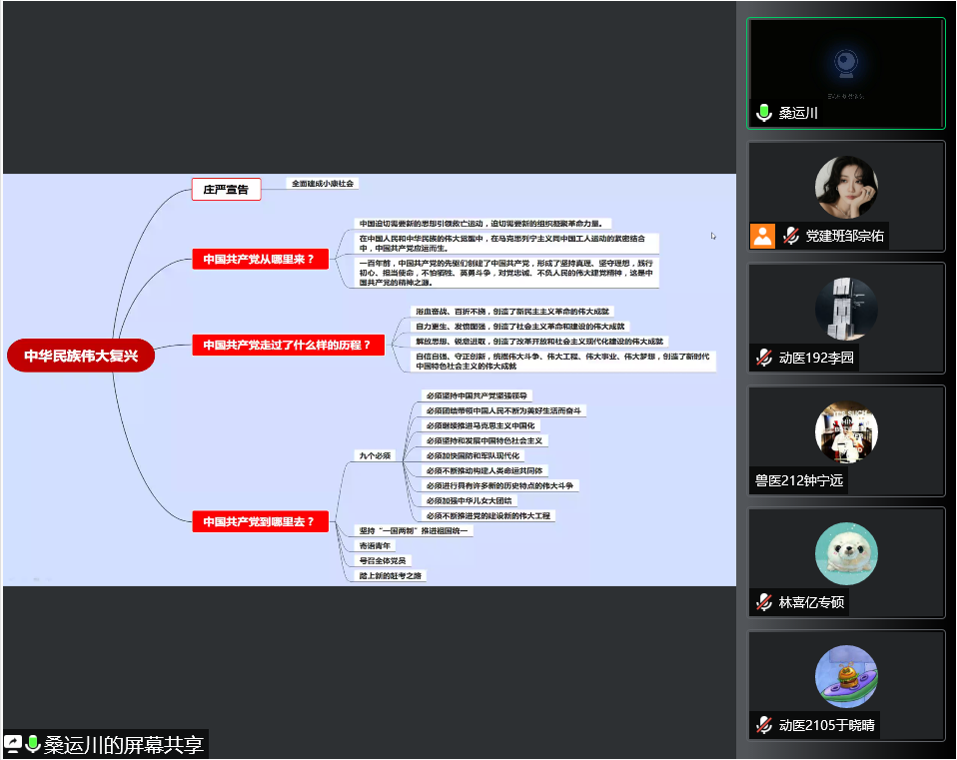
Task: Click muted mic icon of 动医2105于晓晴
Action: (x=764, y=725)
